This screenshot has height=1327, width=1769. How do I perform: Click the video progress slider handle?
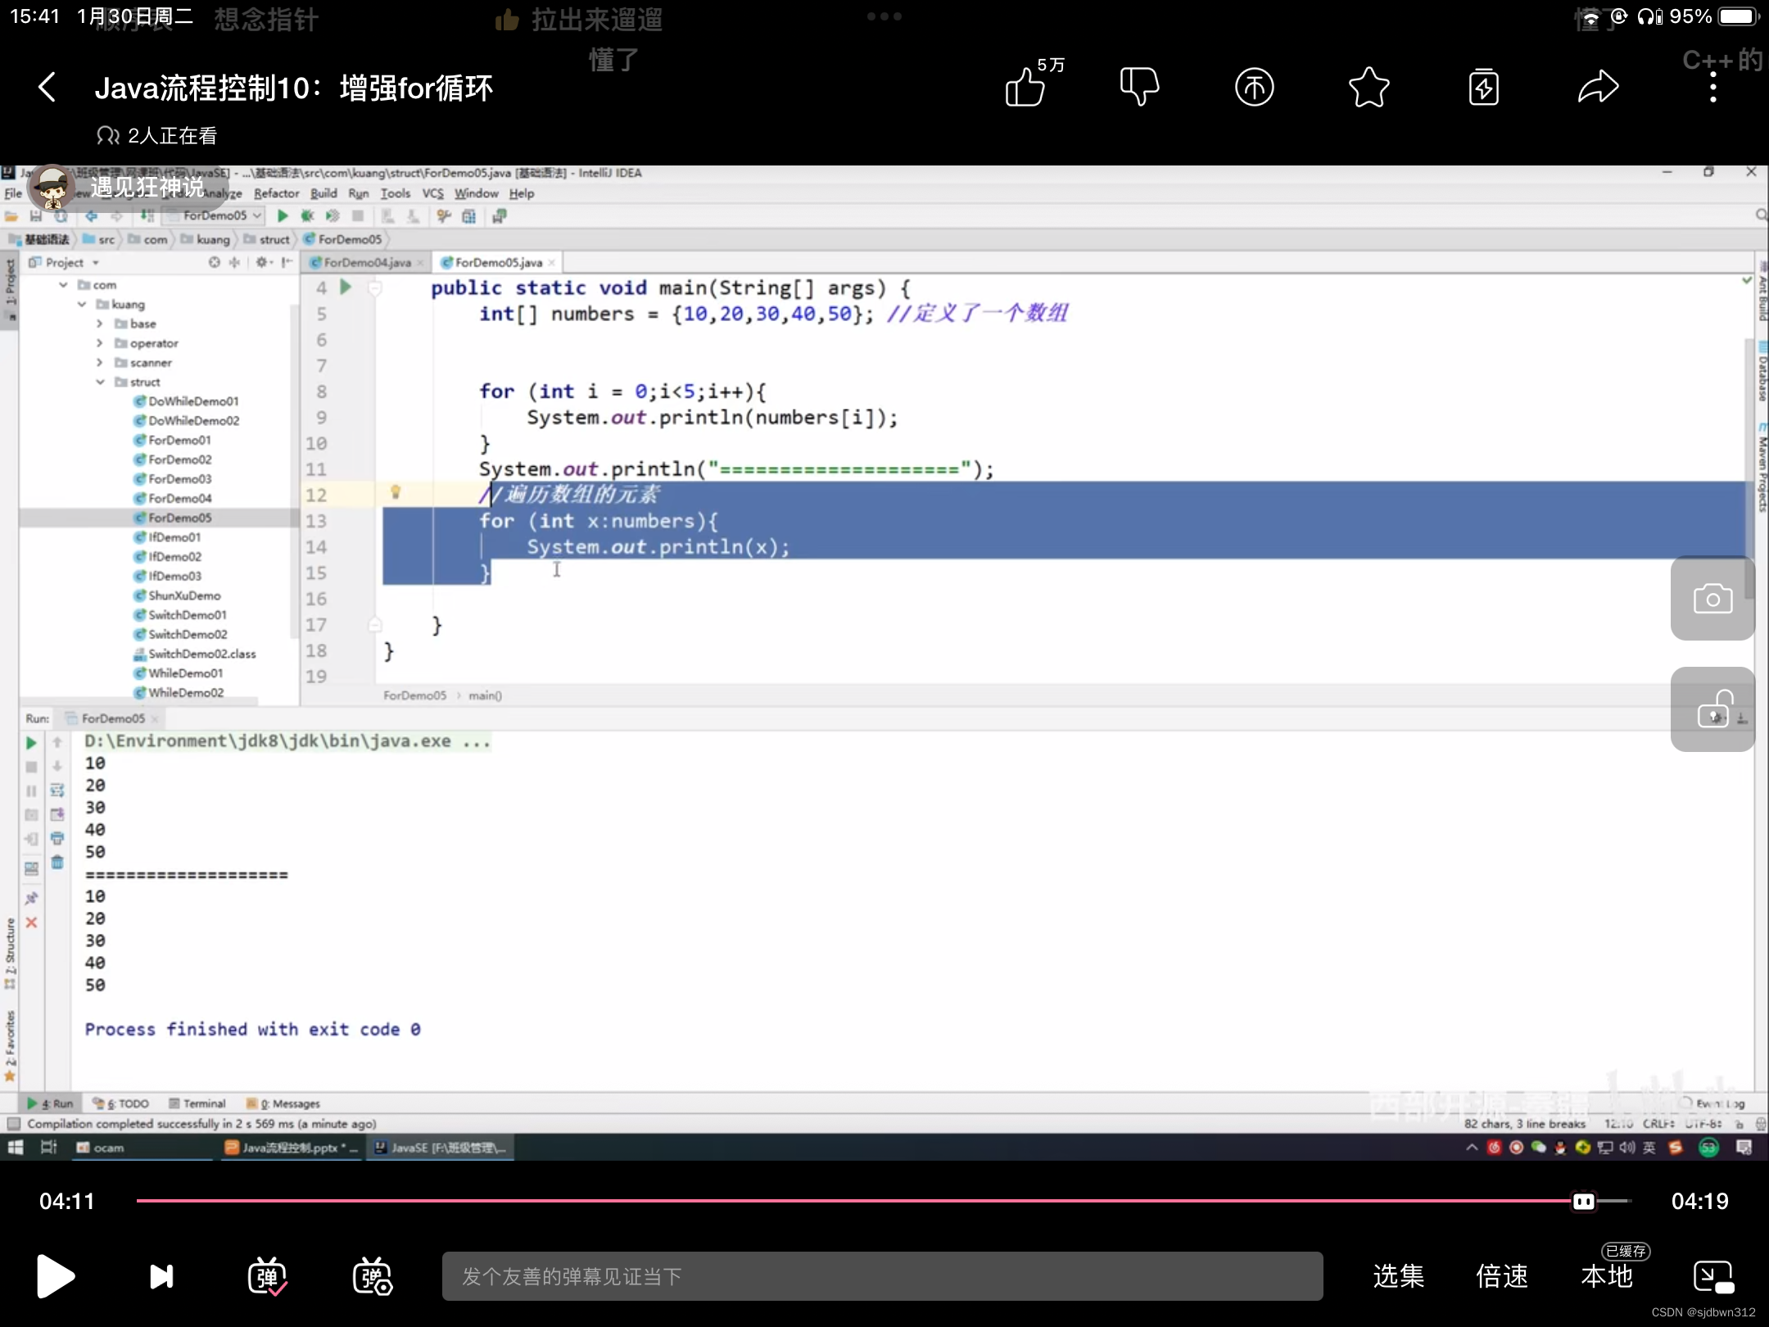coord(1583,1202)
